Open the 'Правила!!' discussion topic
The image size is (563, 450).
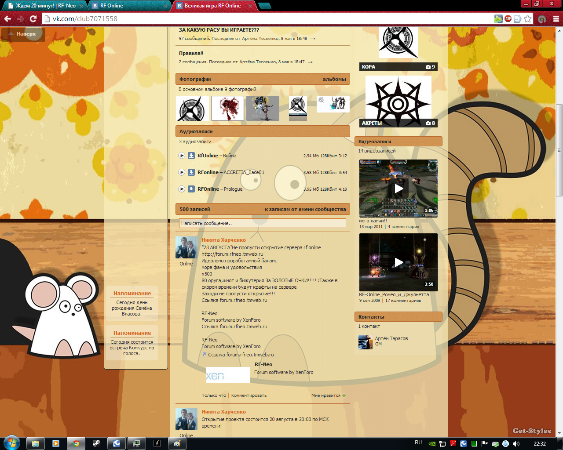(191, 53)
